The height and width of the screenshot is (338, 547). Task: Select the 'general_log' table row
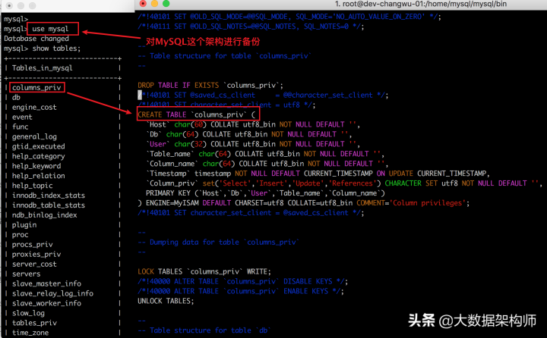pyautogui.click(x=34, y=136)
